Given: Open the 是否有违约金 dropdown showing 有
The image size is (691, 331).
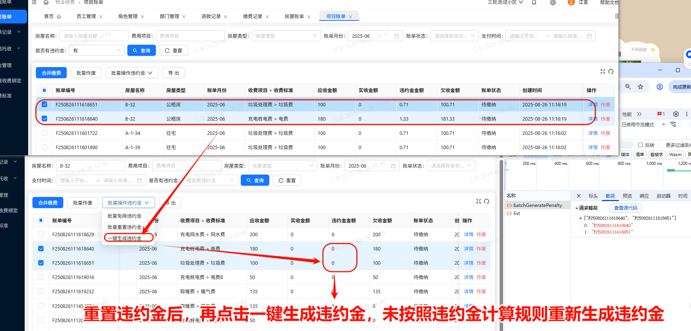Looking at the screenshot, I should coord(96,50).
